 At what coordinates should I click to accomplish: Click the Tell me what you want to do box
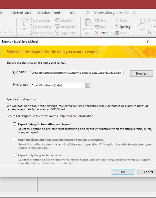114,13
